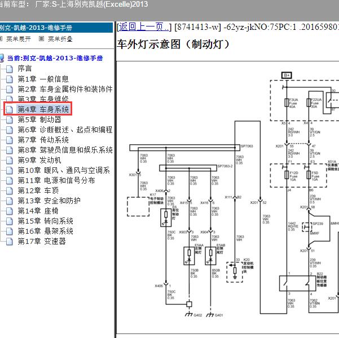The width and height of the screenshot is (339, 338).
Task: Open 第10章 暖风、通风与空调系统
Action: (64, 170)
